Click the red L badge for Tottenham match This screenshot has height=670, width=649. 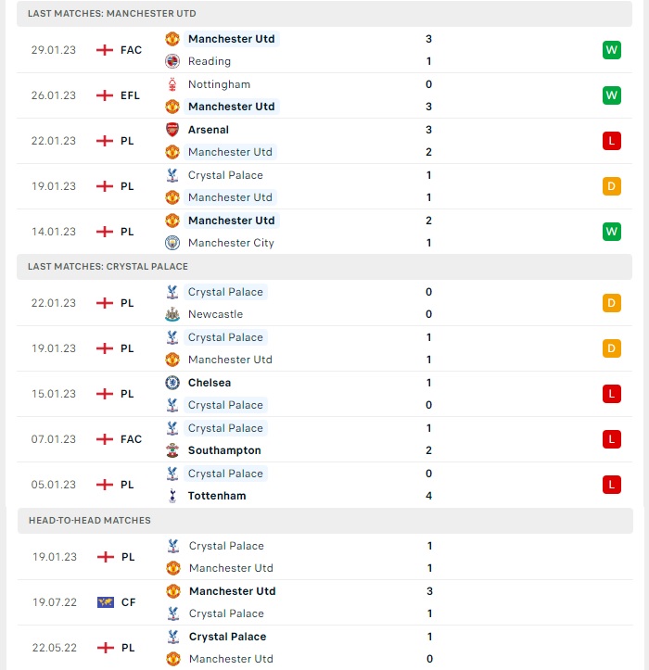click(611, 485)
